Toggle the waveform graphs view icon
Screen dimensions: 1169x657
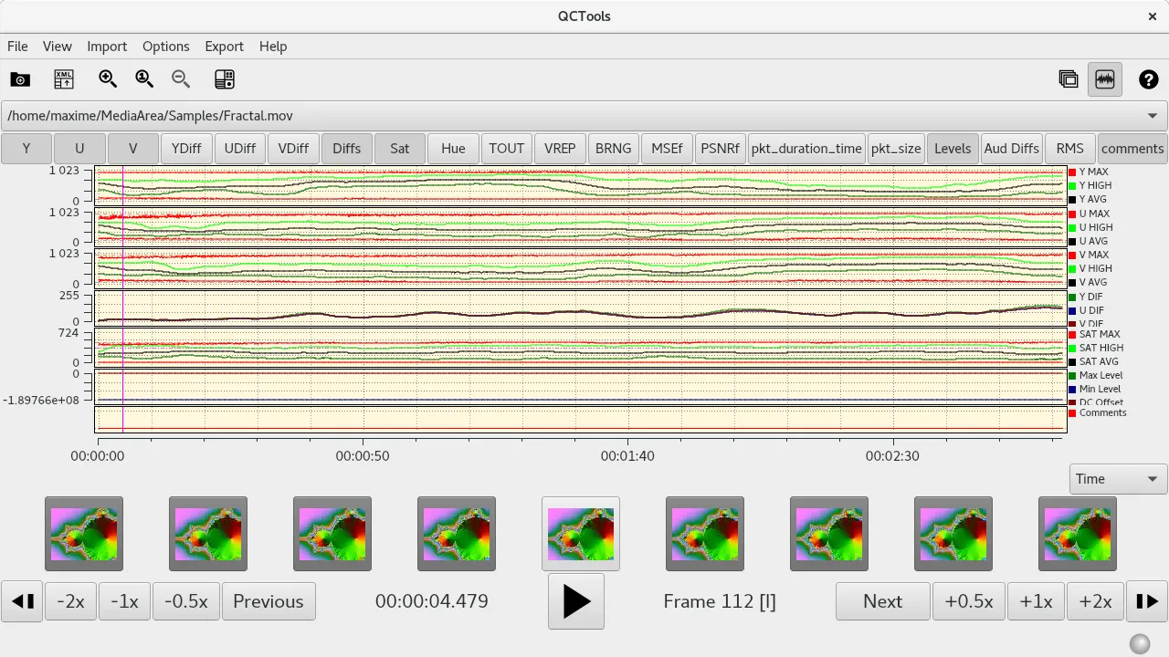tap(1105, 79)
